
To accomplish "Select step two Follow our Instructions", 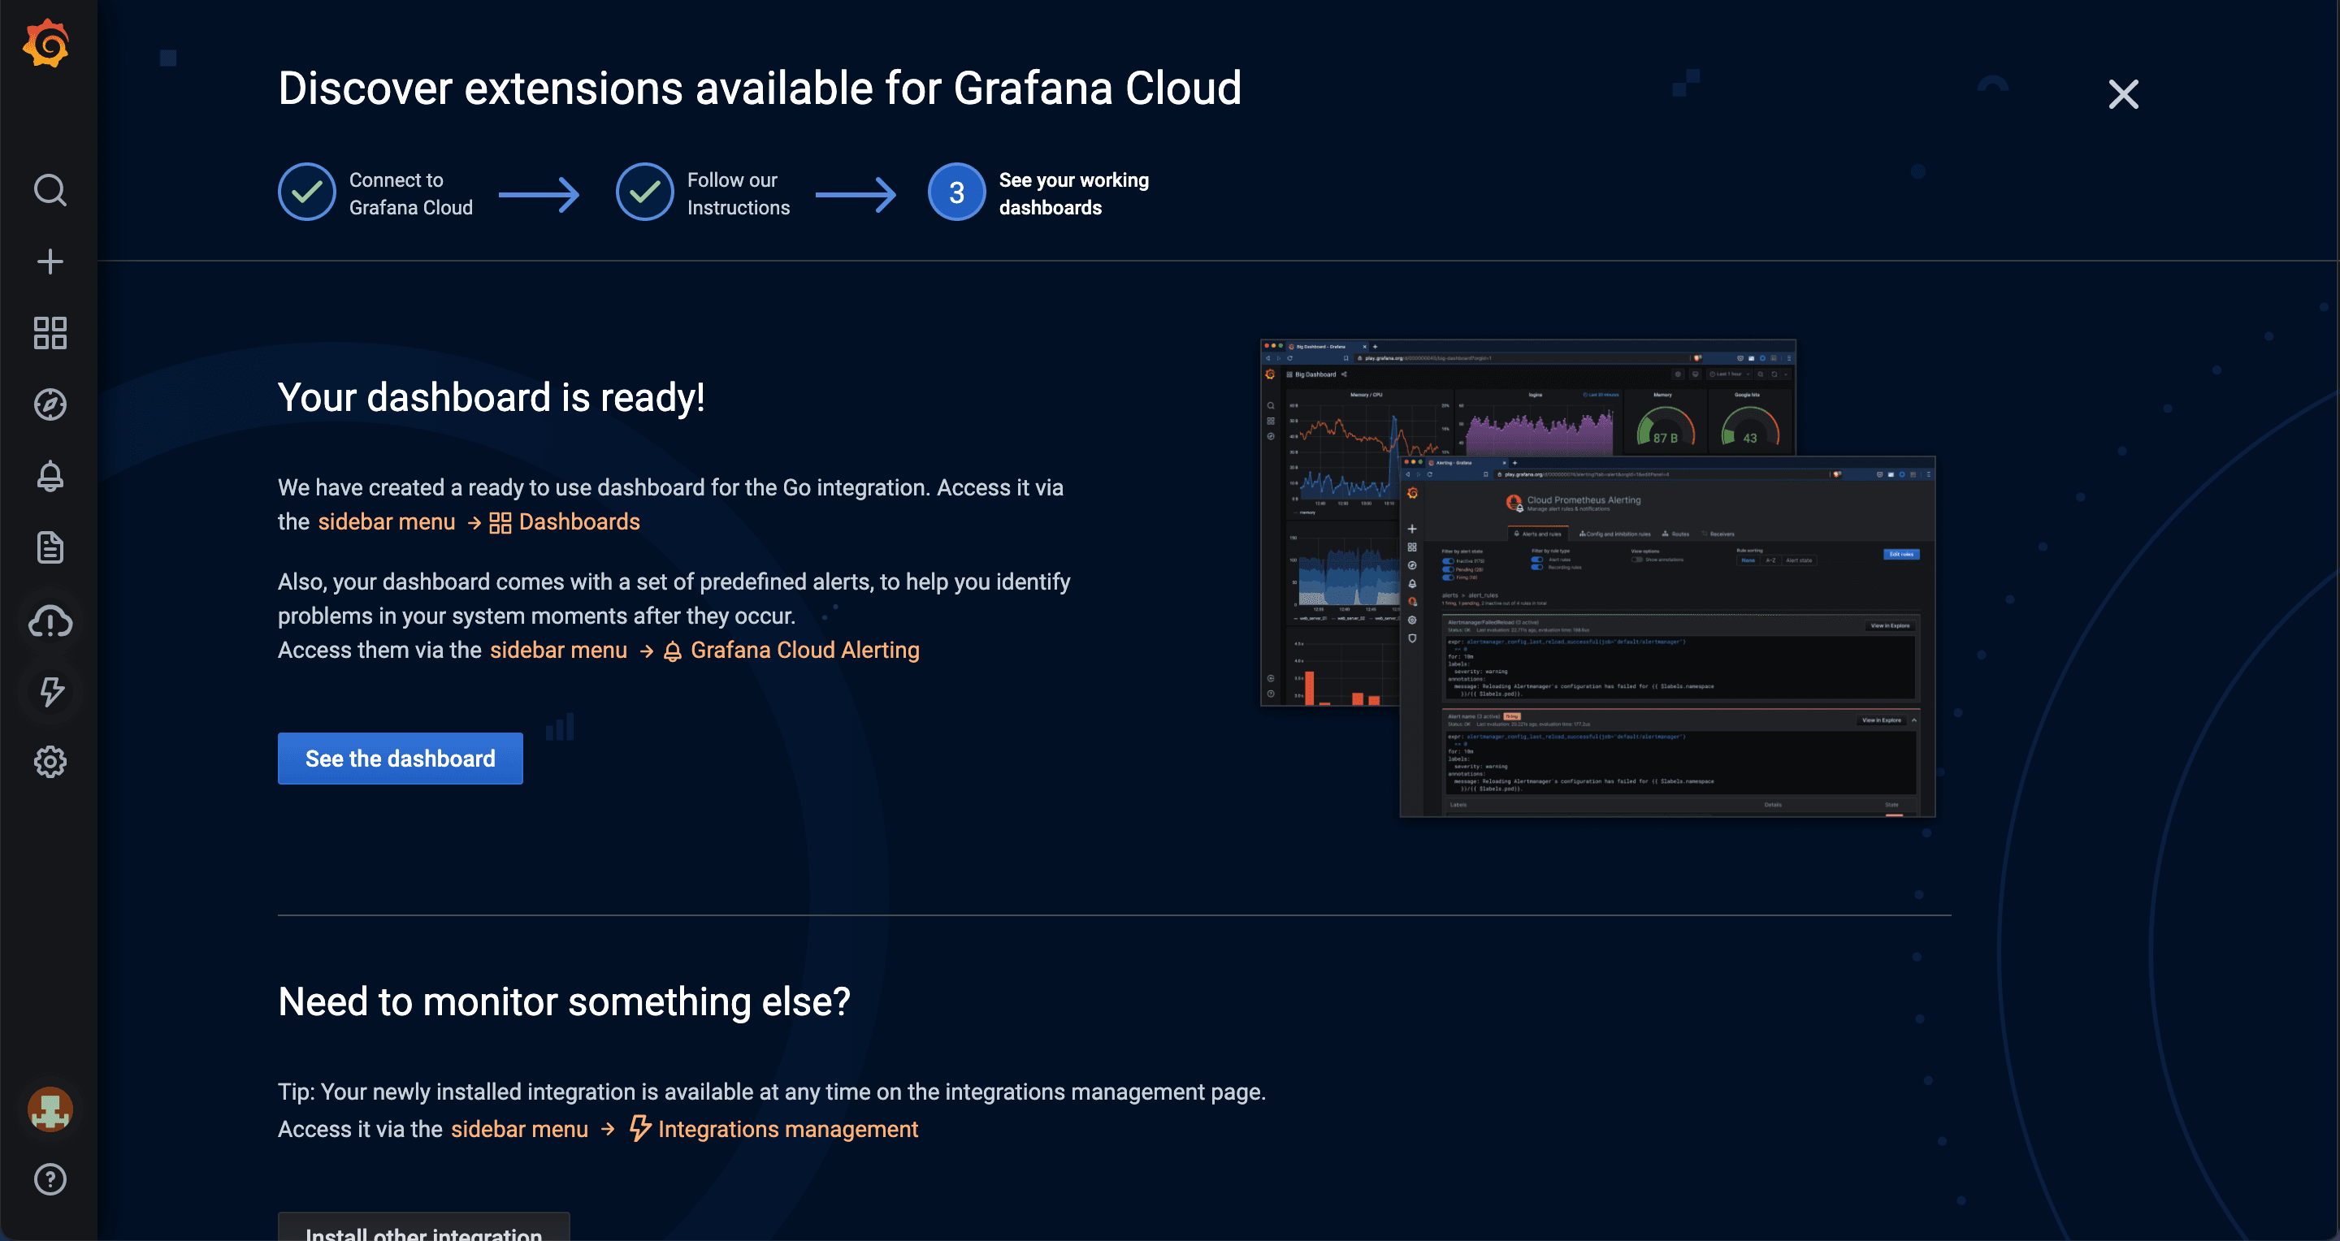I will tap(645, 192).
